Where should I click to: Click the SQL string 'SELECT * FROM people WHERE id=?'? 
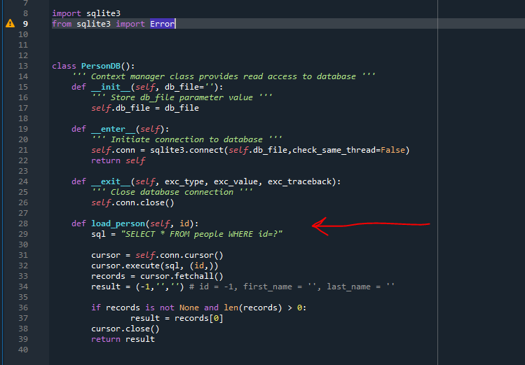tap(202, 234)
